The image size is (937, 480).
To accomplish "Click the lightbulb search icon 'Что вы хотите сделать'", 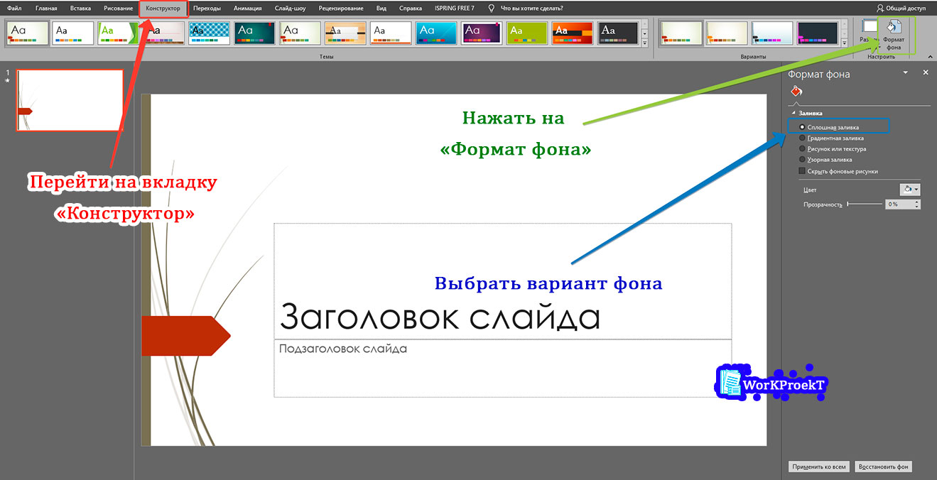I will pyautogui.click(x=491, y=9).
